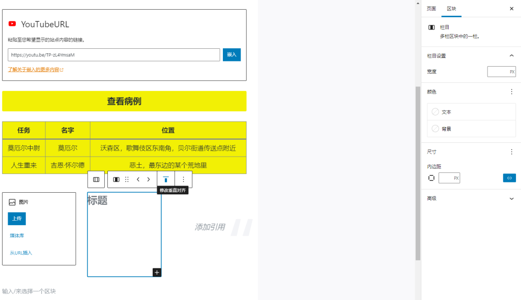The width and height of the screenshot is (521, 300).
Task: Click table cell 莫厄尔中尉
Action: 24,148
